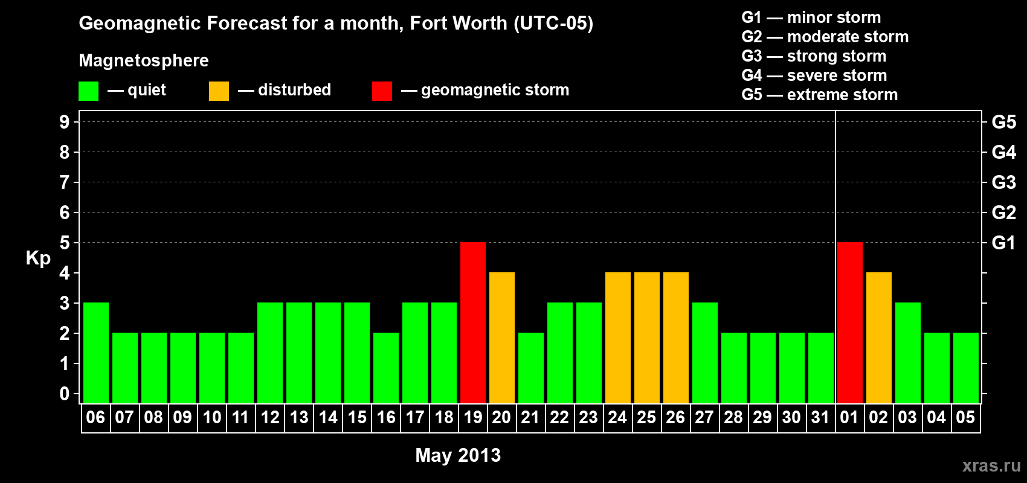The image size is (1027, 483).
Task: Click the green bar above date 21
Action: (531, 368)
